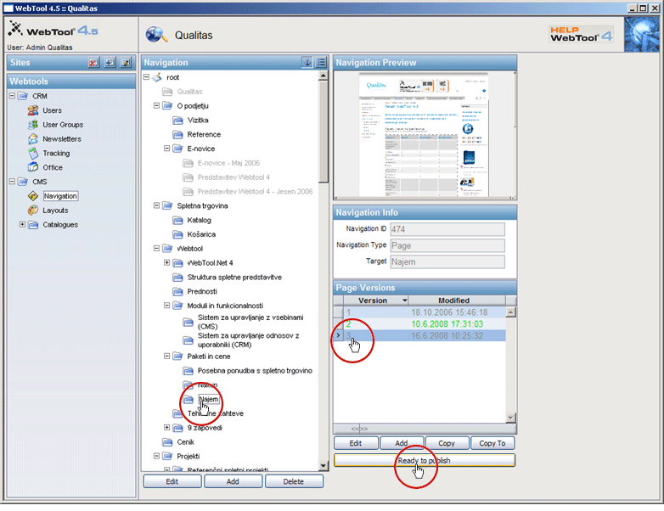Click the Ready to publish button
Viewport: 664px width, 511px height.
point(424,460)
